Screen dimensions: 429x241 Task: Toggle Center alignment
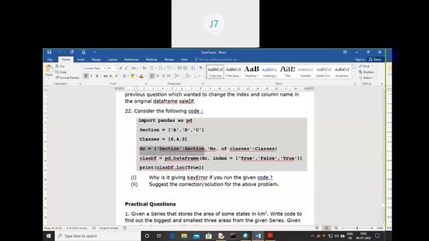[x=158, y=76]
